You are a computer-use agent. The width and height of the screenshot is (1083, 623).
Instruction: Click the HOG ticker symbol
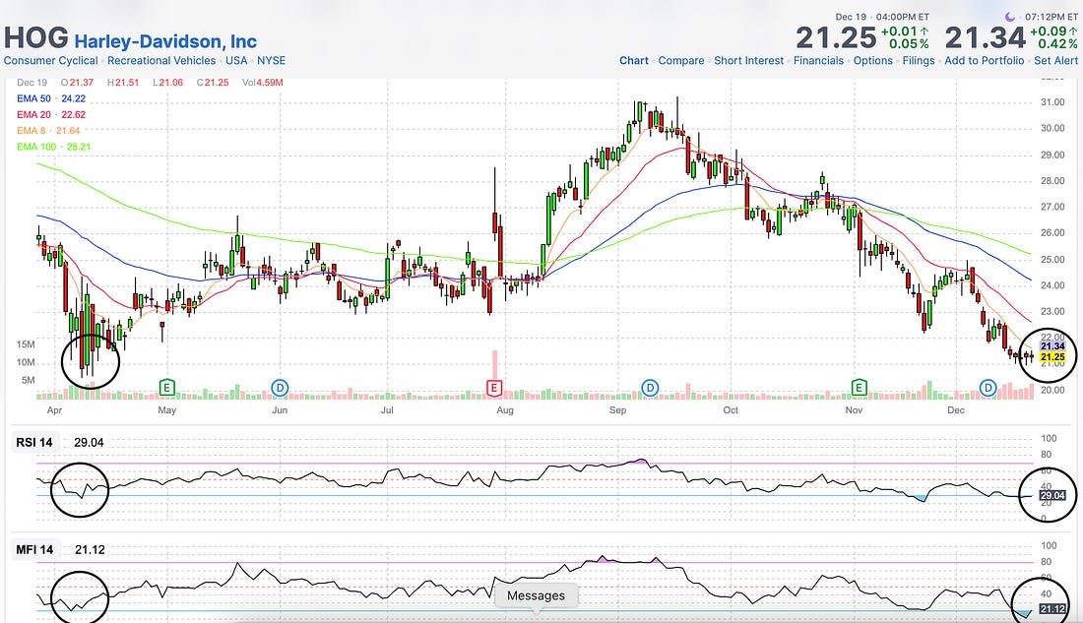35,38
